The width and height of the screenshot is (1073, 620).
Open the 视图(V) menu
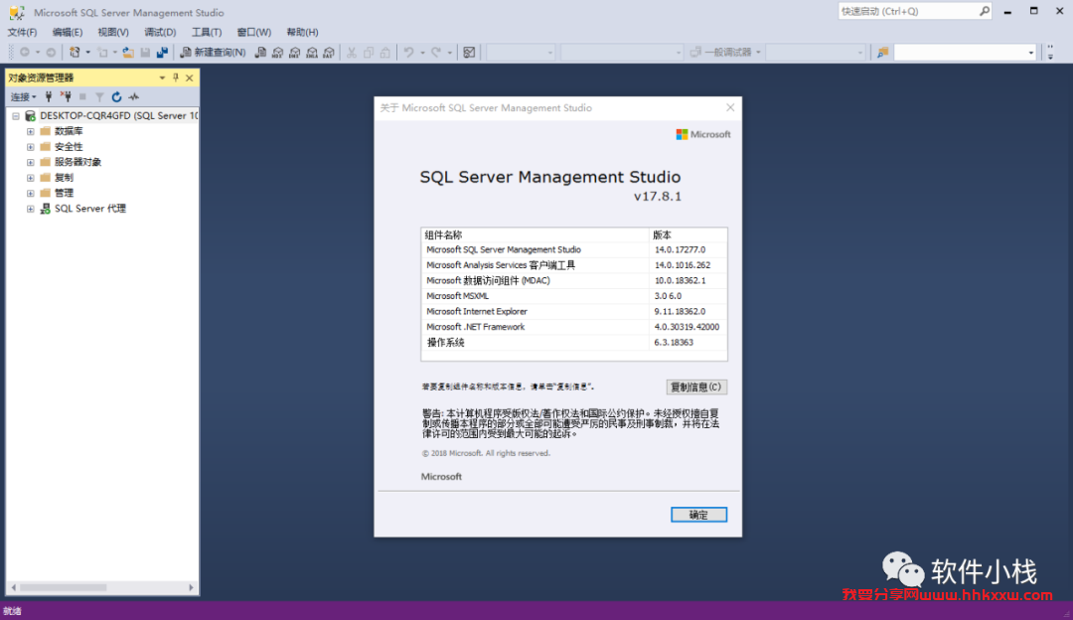click(113, 32)
